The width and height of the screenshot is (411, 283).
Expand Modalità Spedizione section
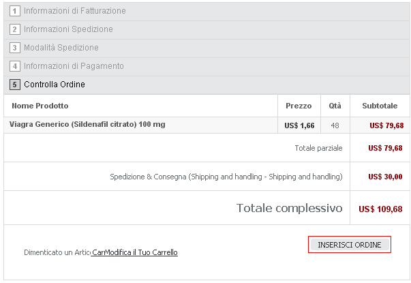click(61, 48)
